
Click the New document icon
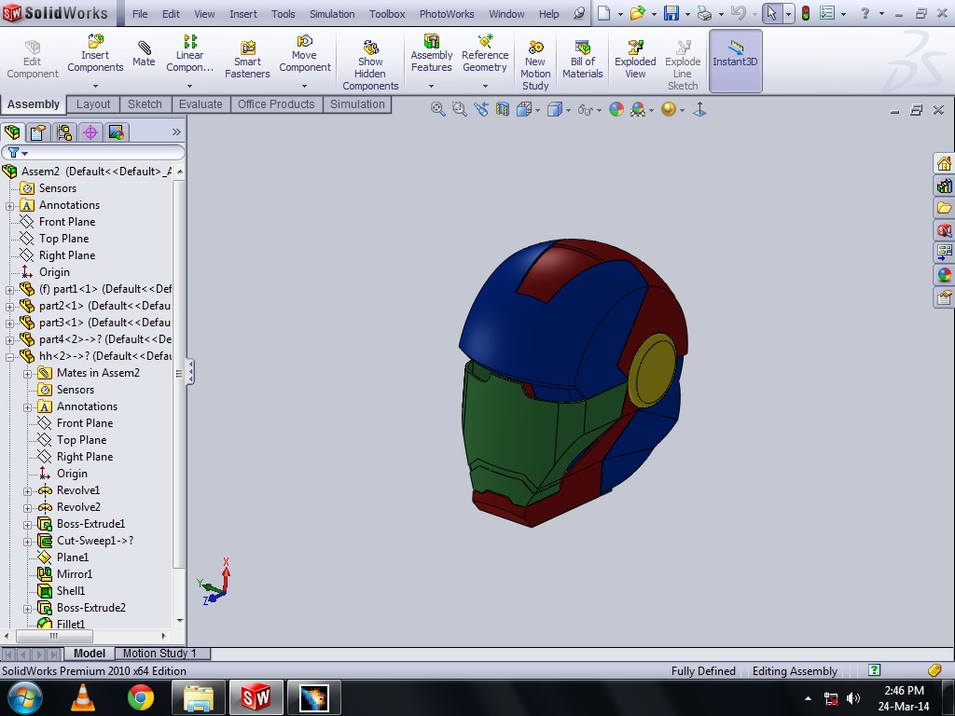click(603, 13)
